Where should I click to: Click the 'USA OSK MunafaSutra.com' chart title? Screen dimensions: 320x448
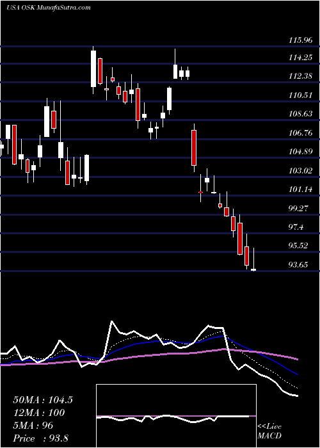point(48,8)
